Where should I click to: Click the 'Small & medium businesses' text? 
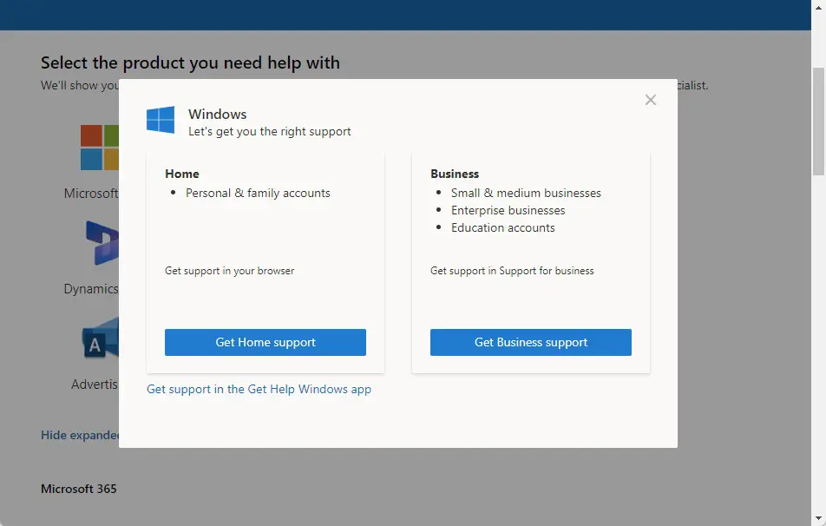(526, 194)
